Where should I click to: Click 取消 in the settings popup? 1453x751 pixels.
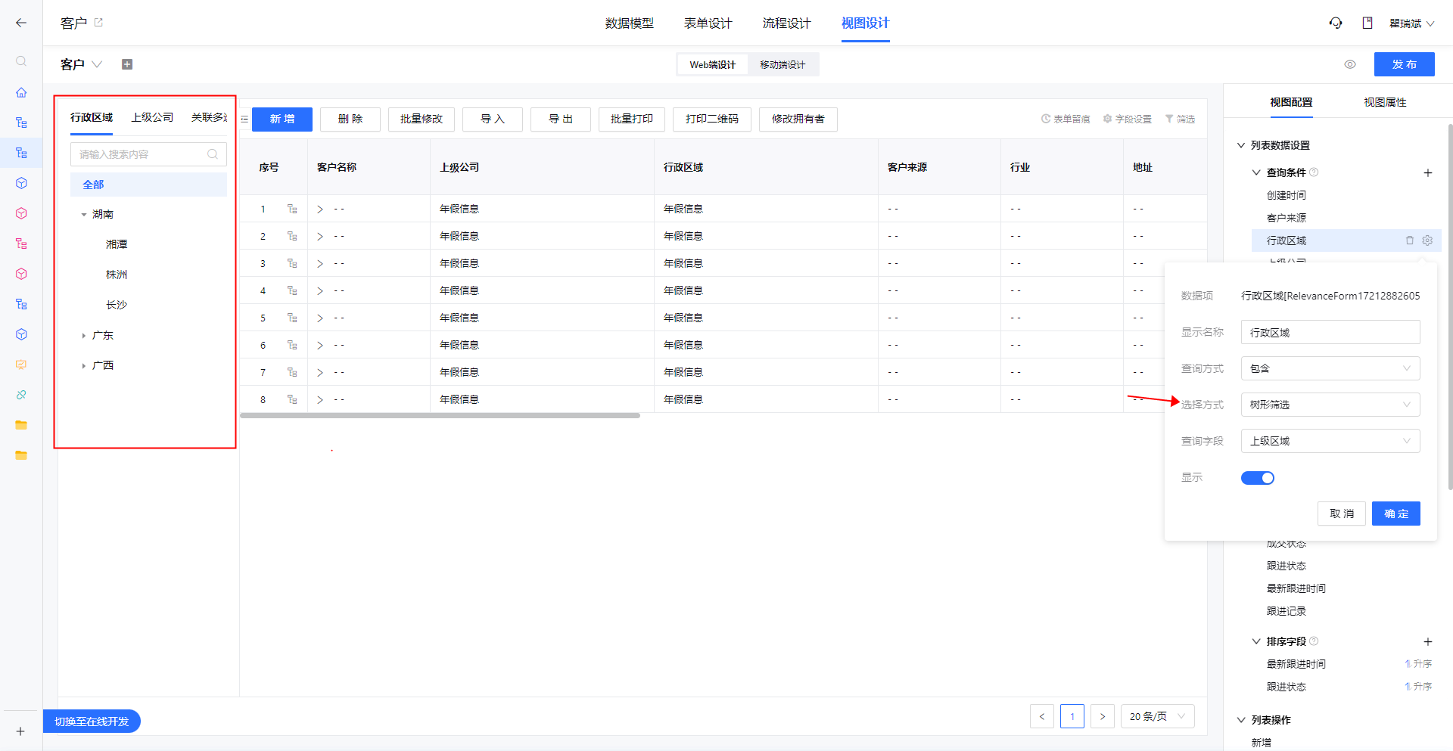tap(1342, 514)
